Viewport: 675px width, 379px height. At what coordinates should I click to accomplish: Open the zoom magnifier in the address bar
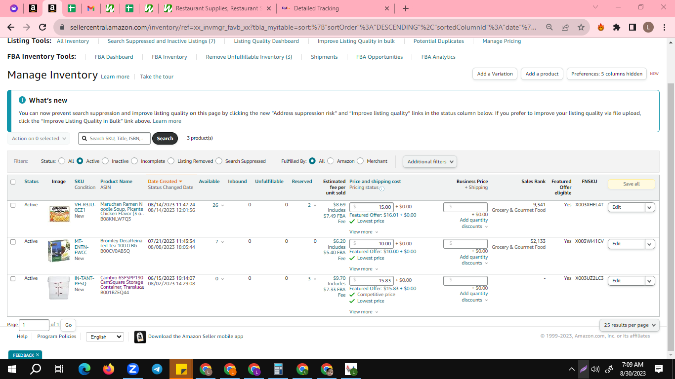point(549,28)
